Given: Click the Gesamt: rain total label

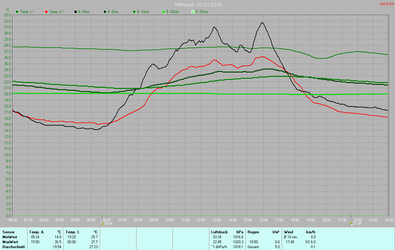Looking at the screenshot, I should pyautogui.click(x=253, y=247).
